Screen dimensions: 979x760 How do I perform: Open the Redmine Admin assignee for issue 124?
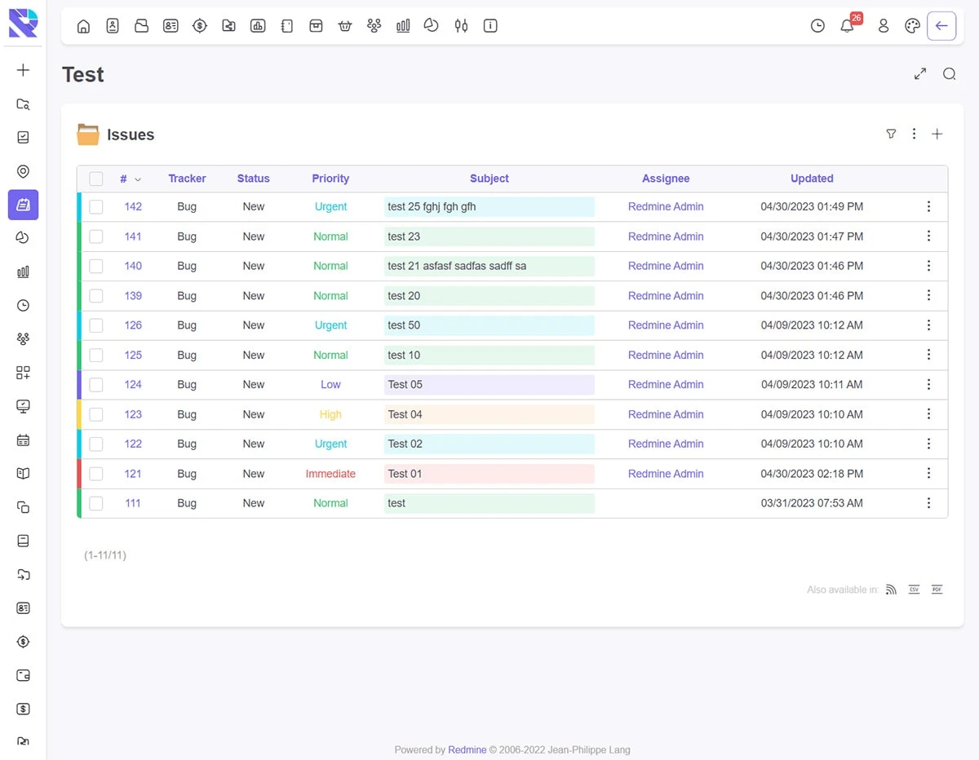666,385
